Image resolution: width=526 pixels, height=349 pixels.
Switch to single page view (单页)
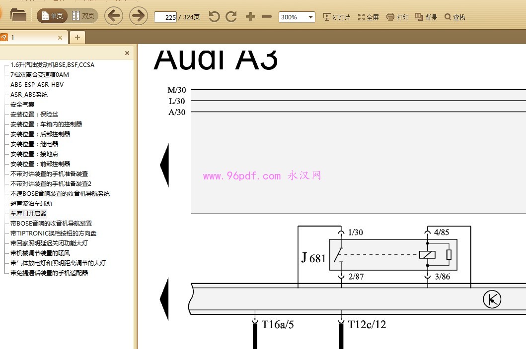coord(52,16)
